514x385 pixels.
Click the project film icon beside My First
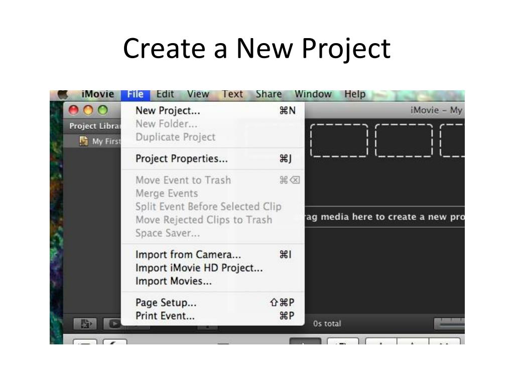tap(84, 141)
